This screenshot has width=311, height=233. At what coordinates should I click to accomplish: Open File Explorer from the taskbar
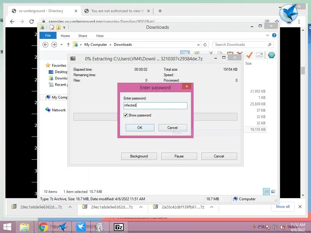pos(24,227)
